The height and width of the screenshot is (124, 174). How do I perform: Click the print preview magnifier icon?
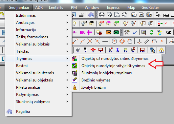[109, 15]
